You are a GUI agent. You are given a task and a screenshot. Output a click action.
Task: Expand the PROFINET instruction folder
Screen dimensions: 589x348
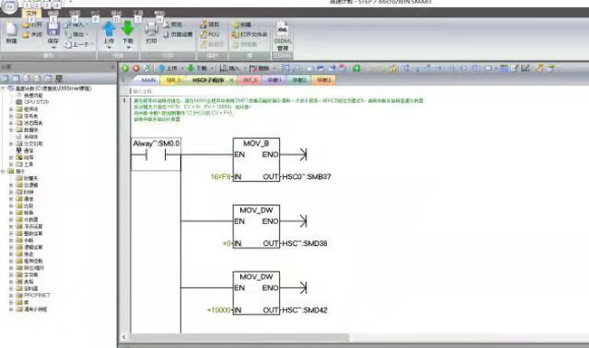[11, 296]
